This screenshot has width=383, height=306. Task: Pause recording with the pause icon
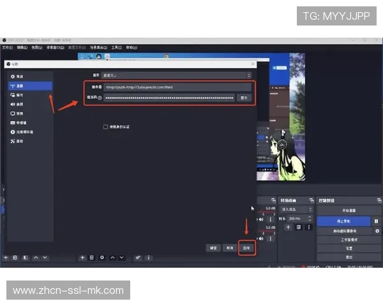376,221
